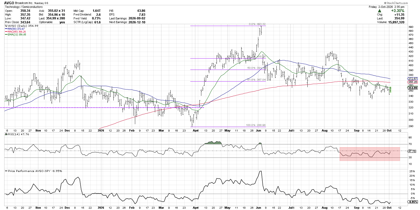Viewport: 420px width, 210px height.
Task: Click the 490 tick on price axis
Action: coord(411,27)
